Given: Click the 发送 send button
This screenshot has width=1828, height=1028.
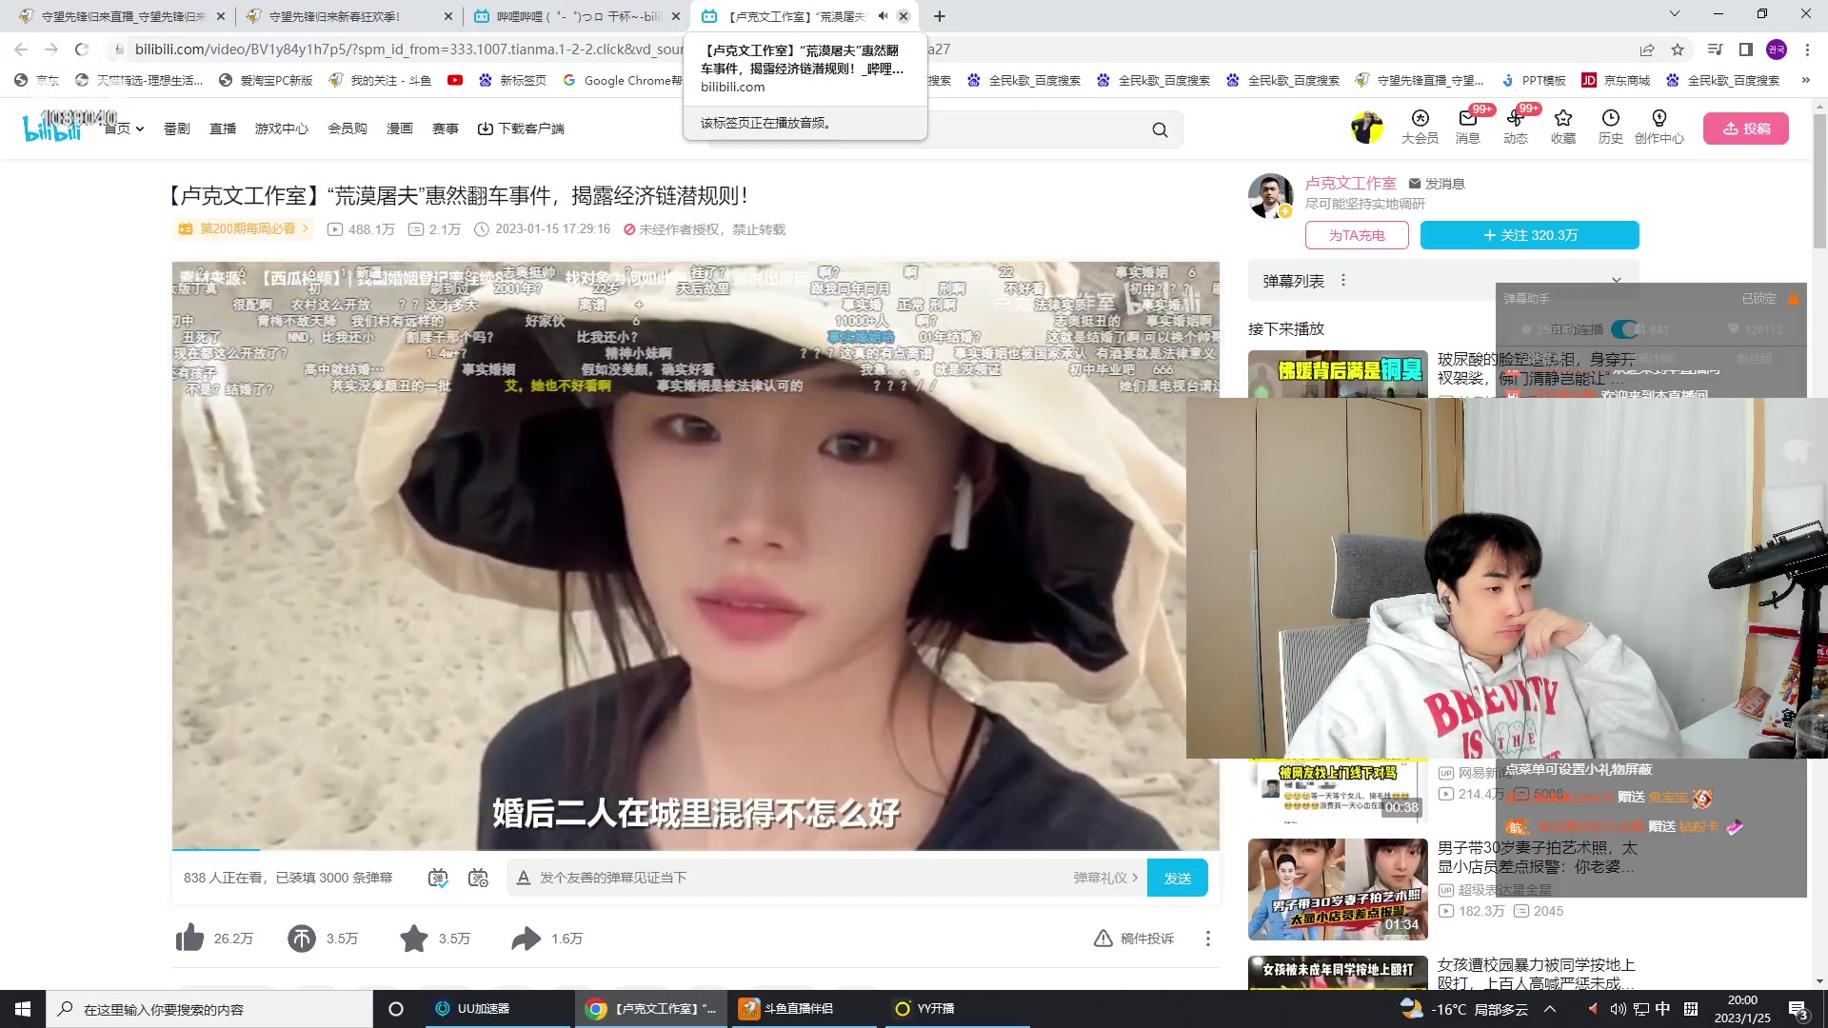Looking at the screenshot, I should 1178,878.
